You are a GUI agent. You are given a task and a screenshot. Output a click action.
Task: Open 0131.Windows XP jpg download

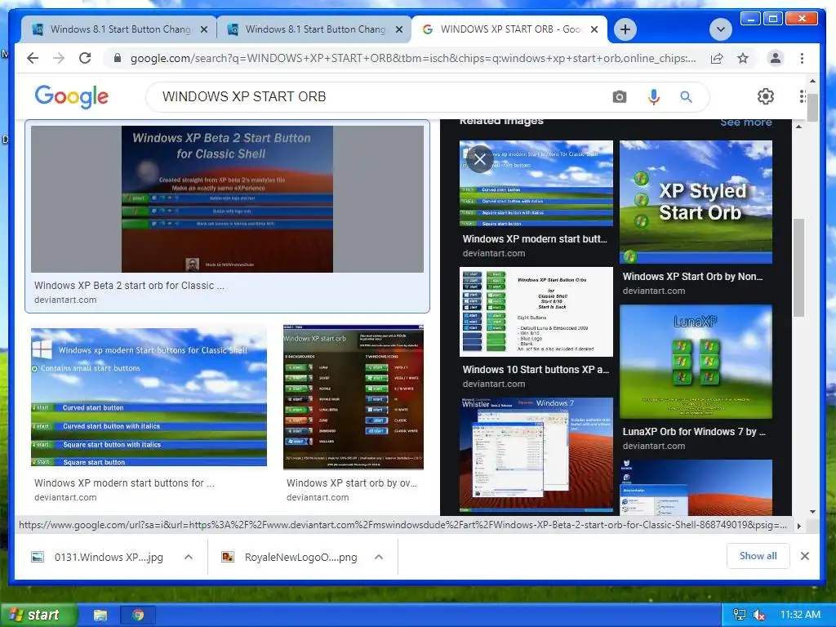98,557
